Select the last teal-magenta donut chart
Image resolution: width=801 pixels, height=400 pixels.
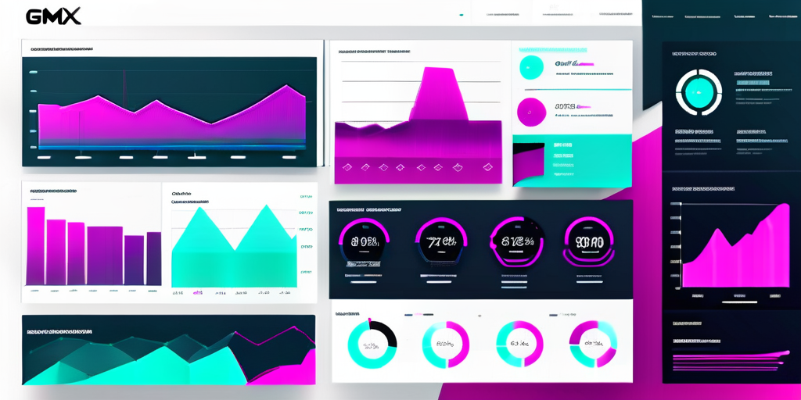point(593,345)
